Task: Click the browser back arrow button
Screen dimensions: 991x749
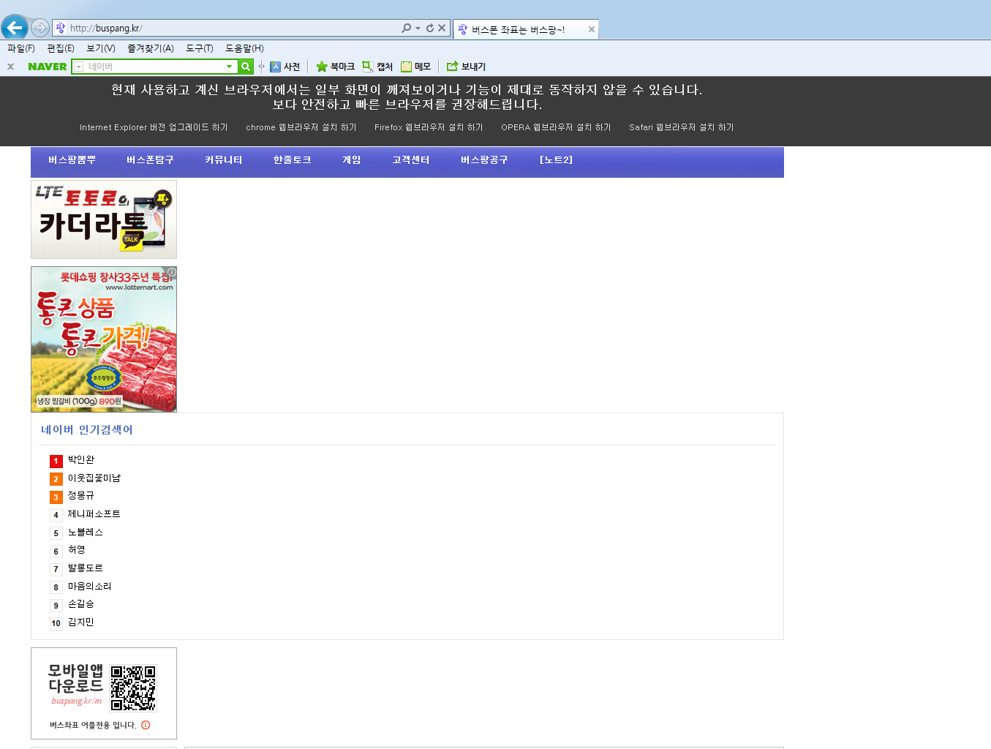Action: click(15, 28)
